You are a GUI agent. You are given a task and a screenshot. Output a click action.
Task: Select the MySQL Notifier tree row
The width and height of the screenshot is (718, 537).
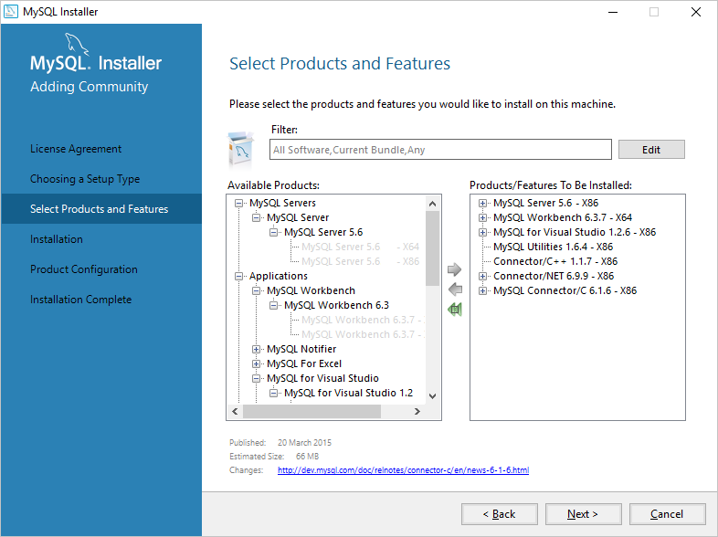[x=301, y=349]
